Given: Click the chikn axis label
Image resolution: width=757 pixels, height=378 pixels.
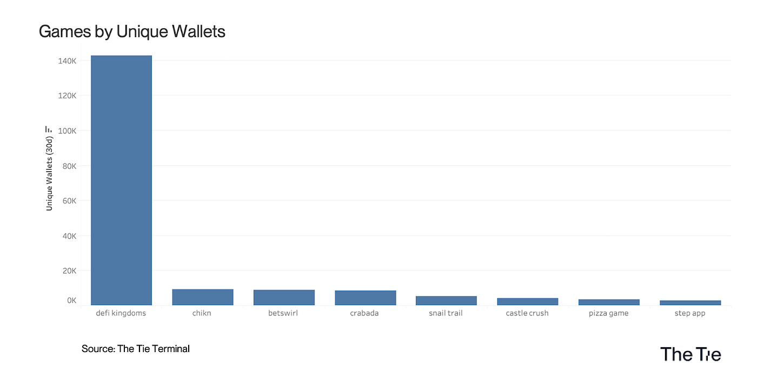Looking at the screenshot, I should (202, 313).
